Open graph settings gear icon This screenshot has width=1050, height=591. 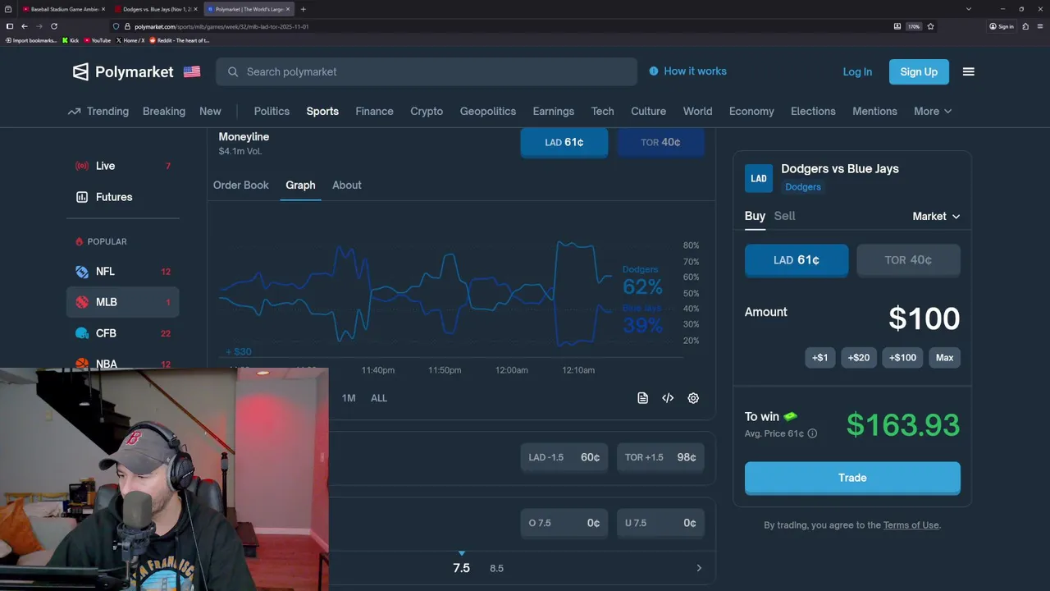(x=693, y=398)
